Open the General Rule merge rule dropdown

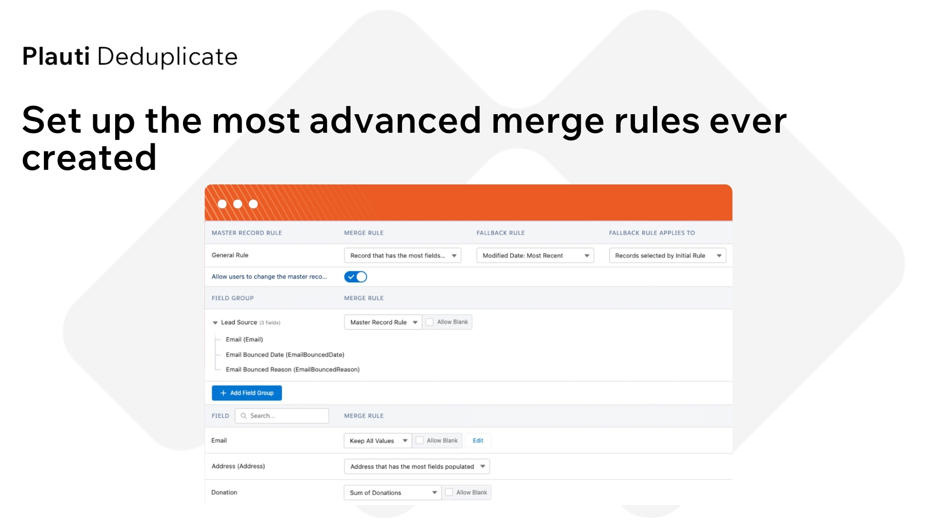(402, 255)
